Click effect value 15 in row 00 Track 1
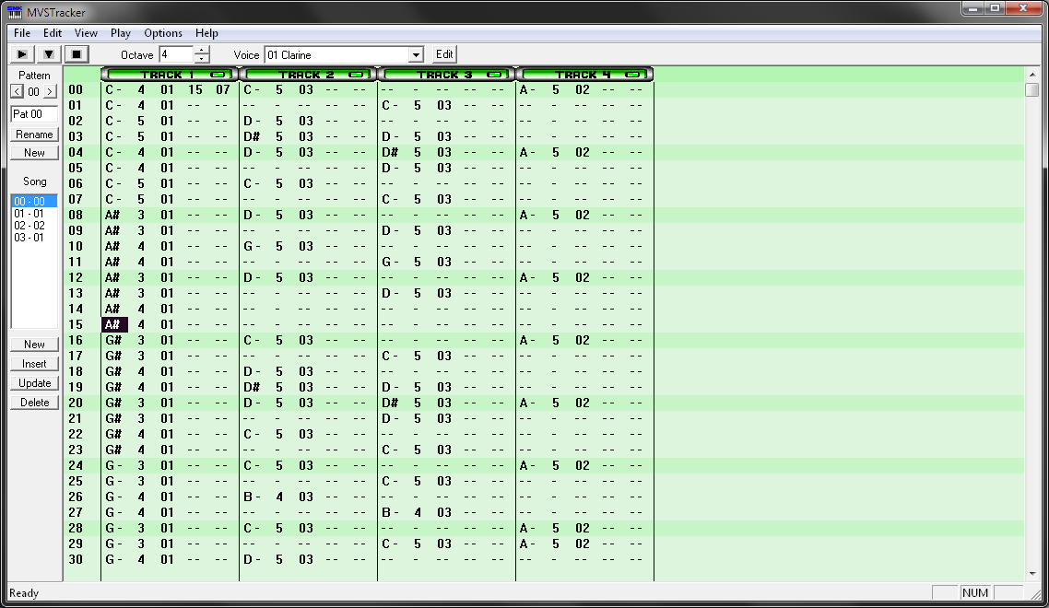Viewport: 1049px width, 608px height. click(194, 89)
